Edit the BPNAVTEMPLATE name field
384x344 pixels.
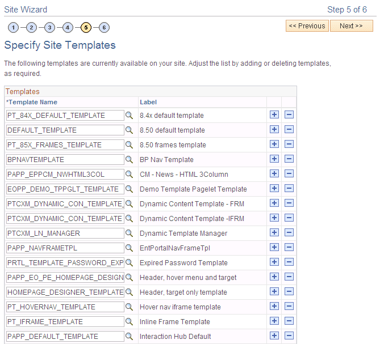click(65, 160)
